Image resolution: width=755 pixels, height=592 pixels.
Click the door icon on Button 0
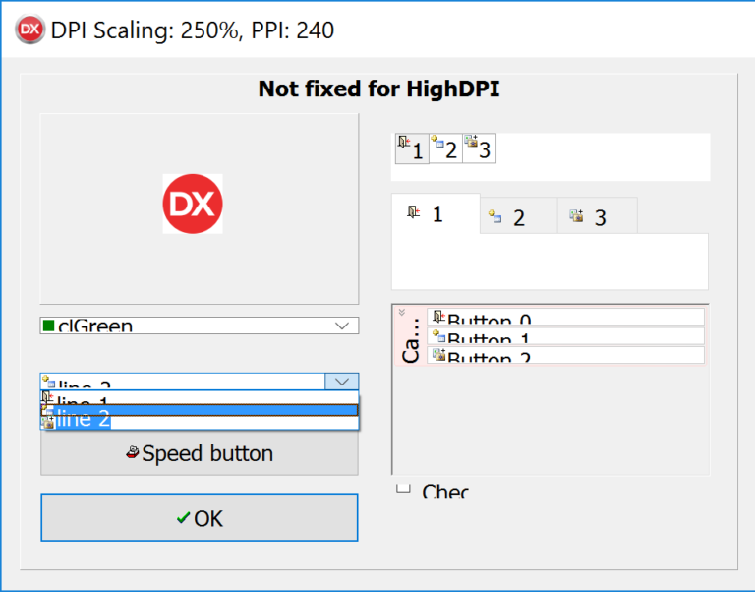point(438,317)
